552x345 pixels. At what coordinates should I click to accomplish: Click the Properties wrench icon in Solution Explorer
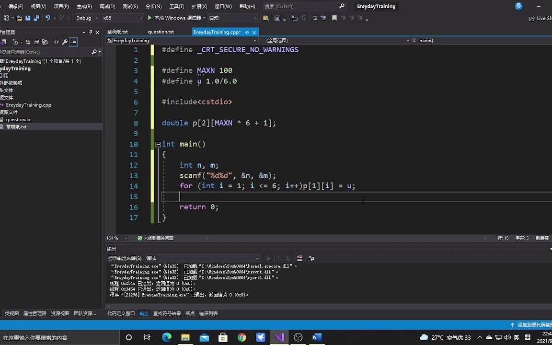[65, 42]
